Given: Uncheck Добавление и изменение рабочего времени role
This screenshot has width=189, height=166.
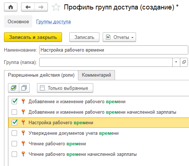Looking at the screenshot, I should (x=15, y=101).
